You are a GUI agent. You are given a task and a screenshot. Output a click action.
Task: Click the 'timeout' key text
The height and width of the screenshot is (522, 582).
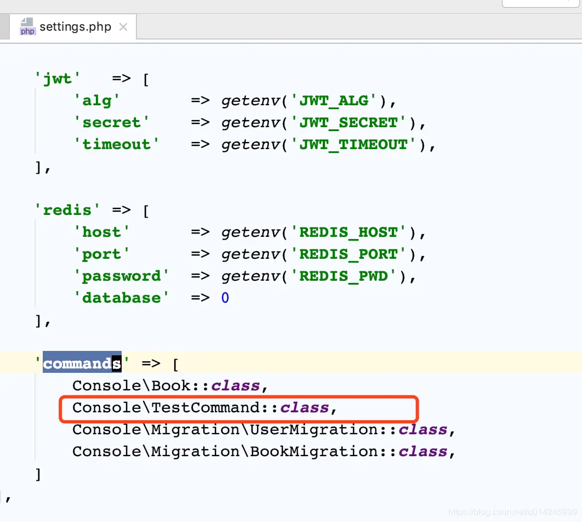(x=116, y=144)
